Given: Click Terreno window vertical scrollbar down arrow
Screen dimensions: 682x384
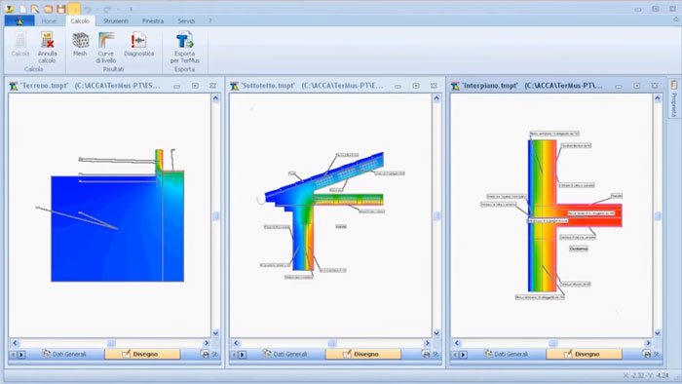Looking at the screenshot, I should (215, 333).
